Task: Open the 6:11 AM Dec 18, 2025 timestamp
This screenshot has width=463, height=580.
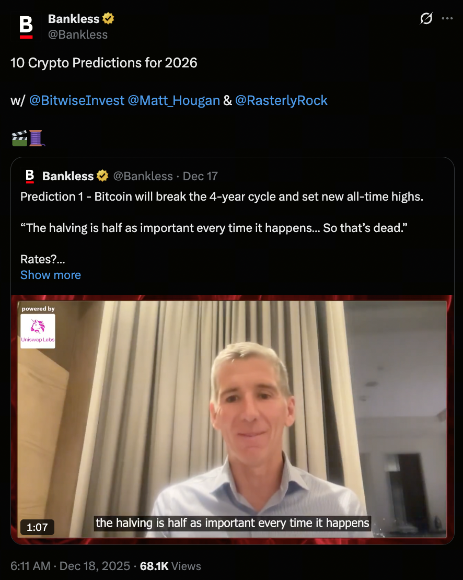Action: (x=70, y=566)
